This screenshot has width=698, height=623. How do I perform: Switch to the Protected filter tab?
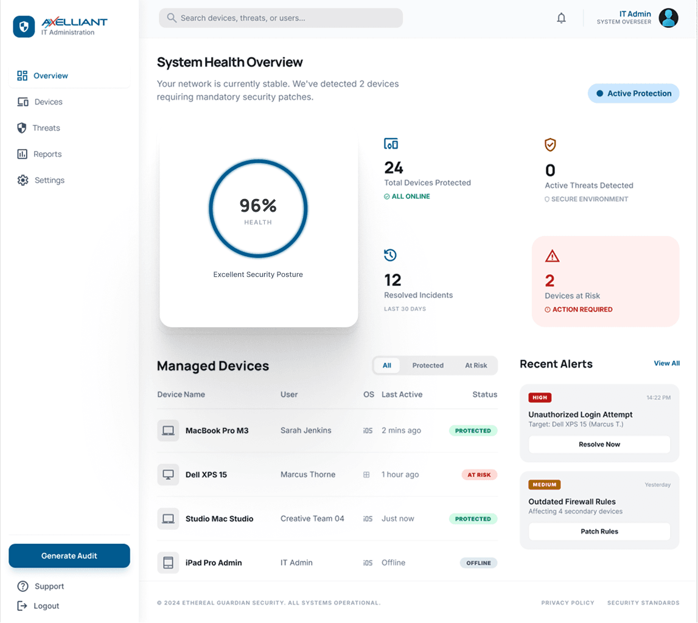[x=428, y=366]
